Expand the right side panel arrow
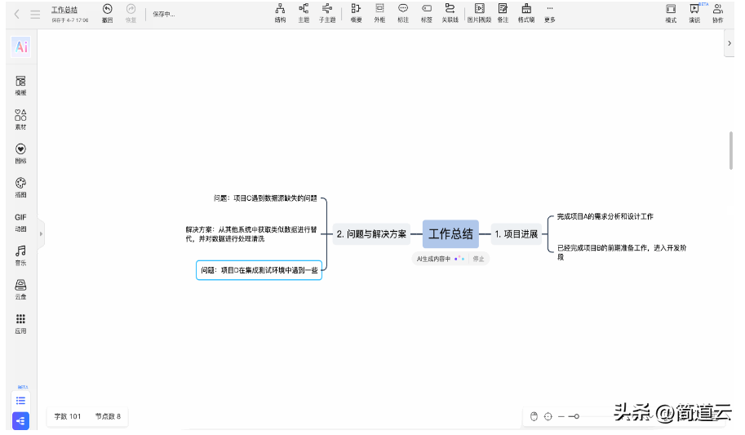This screenshot has width=745, height=435. 729,43
